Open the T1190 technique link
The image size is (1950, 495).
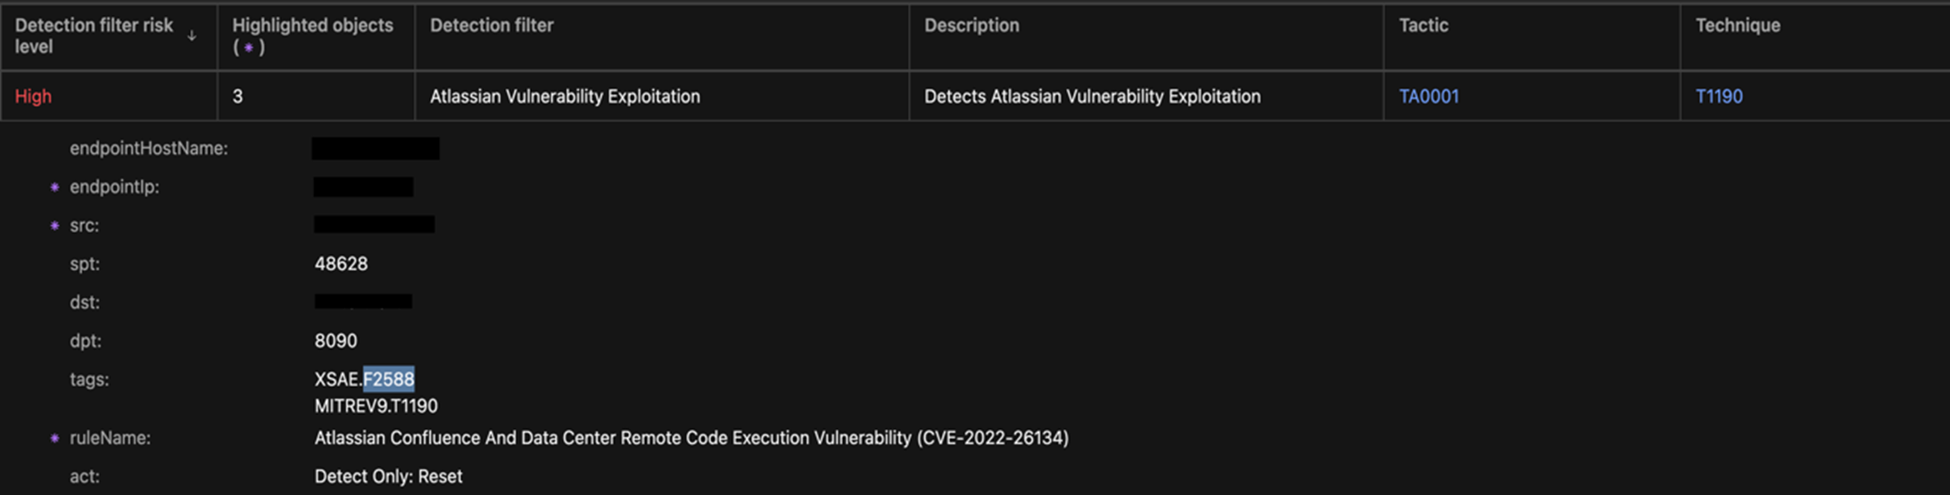tap(1718, 96)
